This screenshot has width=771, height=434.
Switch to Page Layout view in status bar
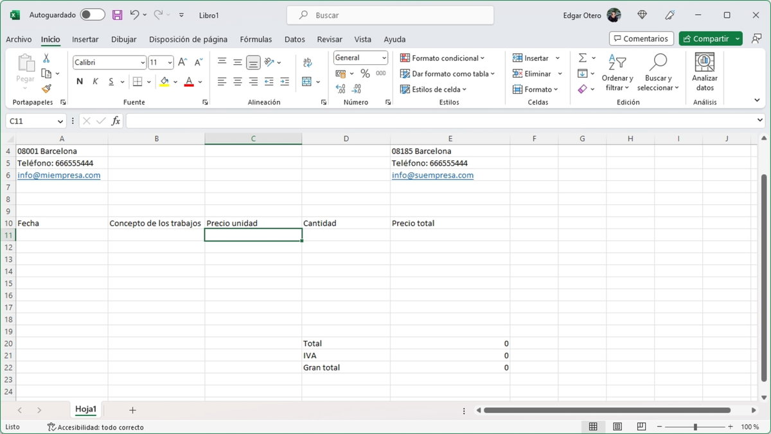617,427
